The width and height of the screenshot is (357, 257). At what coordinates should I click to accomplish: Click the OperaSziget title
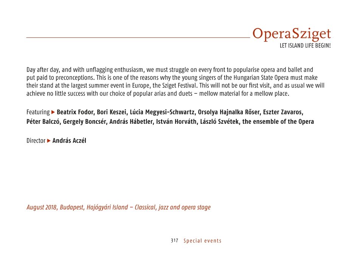pyautogui.click(x=292, y=34)
